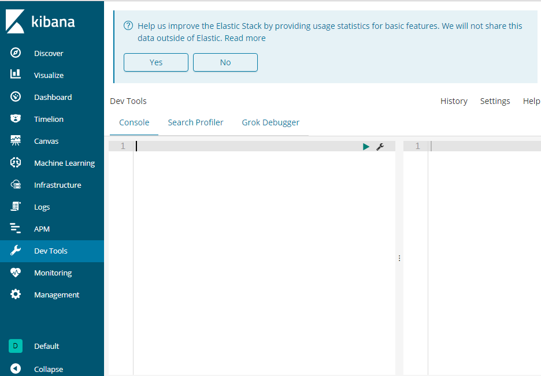
Task: Click the green D Default space avatar
Action: click(x=16, y=345)
